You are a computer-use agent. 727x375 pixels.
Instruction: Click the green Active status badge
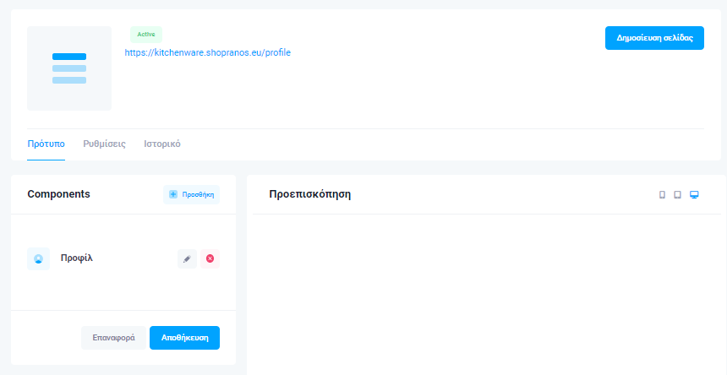click(x=145, y=35)
